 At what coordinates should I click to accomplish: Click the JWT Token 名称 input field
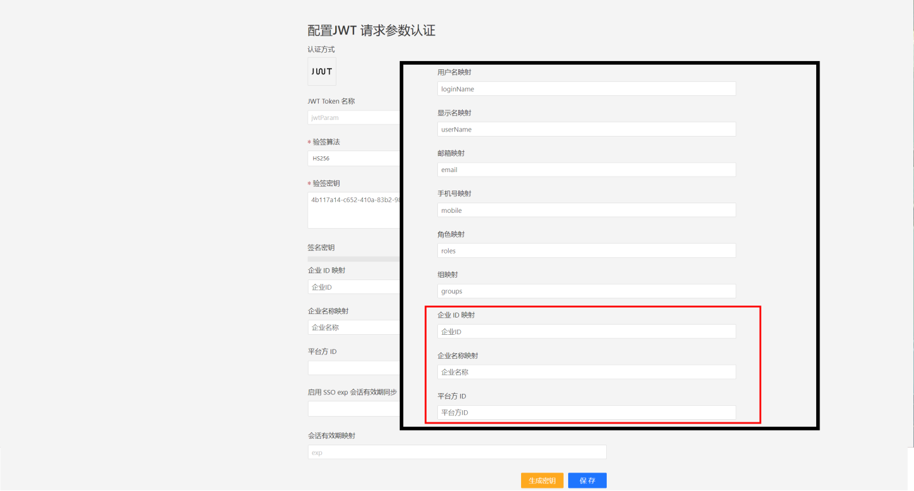click(x=354, y=118)
